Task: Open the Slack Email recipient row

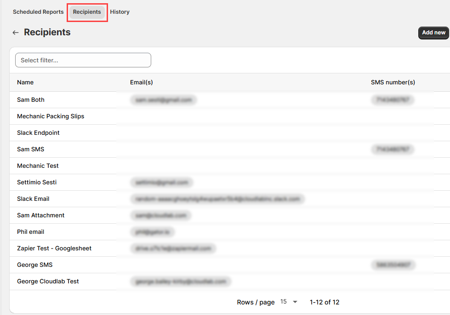Action: (33, 199)
